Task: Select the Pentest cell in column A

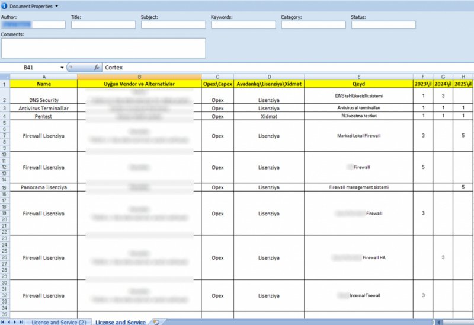Action: (x=43, y=116)
